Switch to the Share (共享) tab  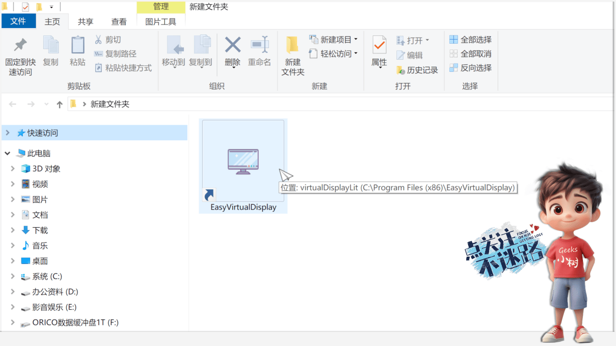pyautogui.click(x=86, y=22)
